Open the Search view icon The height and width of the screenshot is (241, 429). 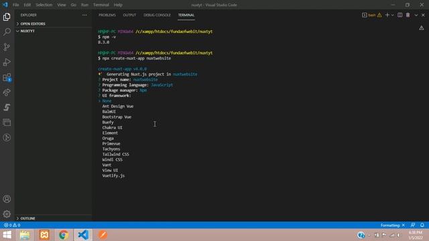pyautogui.click(x=7, y=31)
